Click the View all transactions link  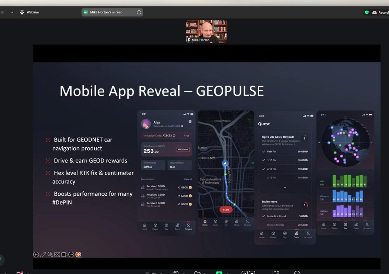pos(187,179)
